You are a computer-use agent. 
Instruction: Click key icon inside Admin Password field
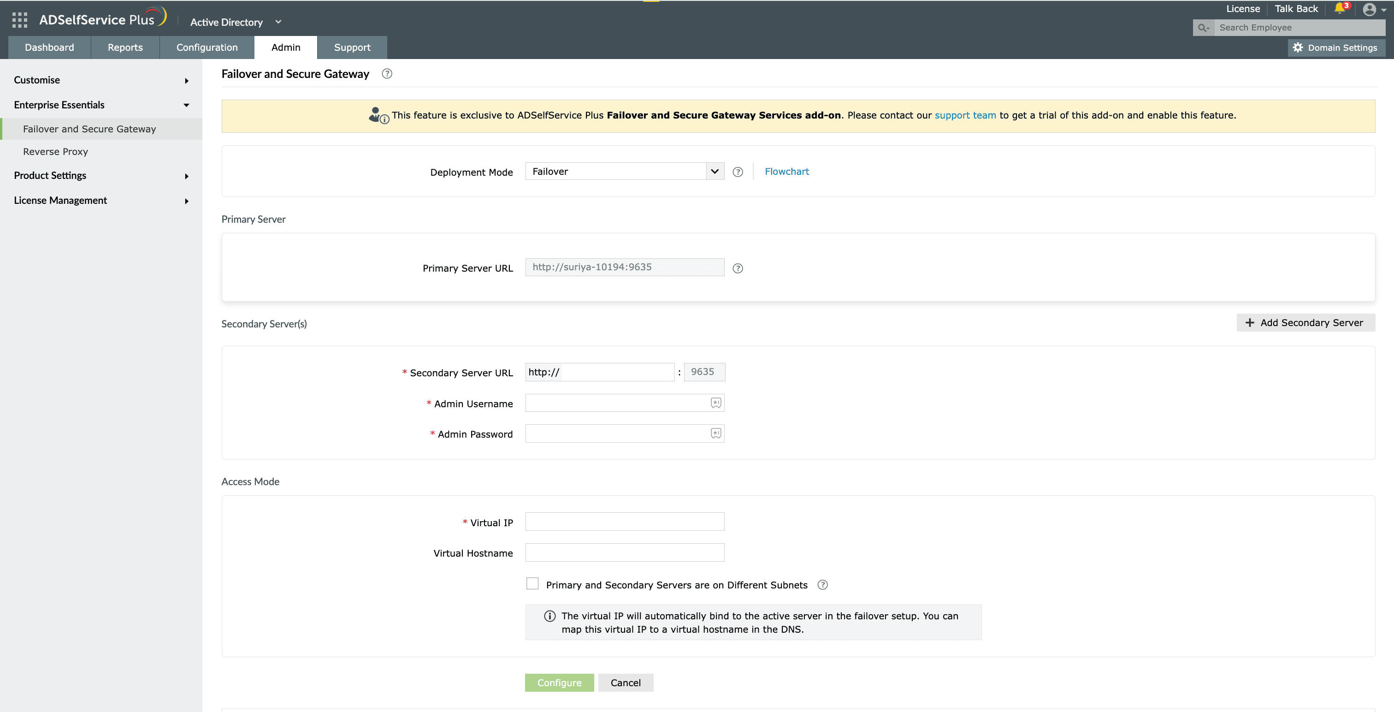pyautogui.click(x=715, y=433)
